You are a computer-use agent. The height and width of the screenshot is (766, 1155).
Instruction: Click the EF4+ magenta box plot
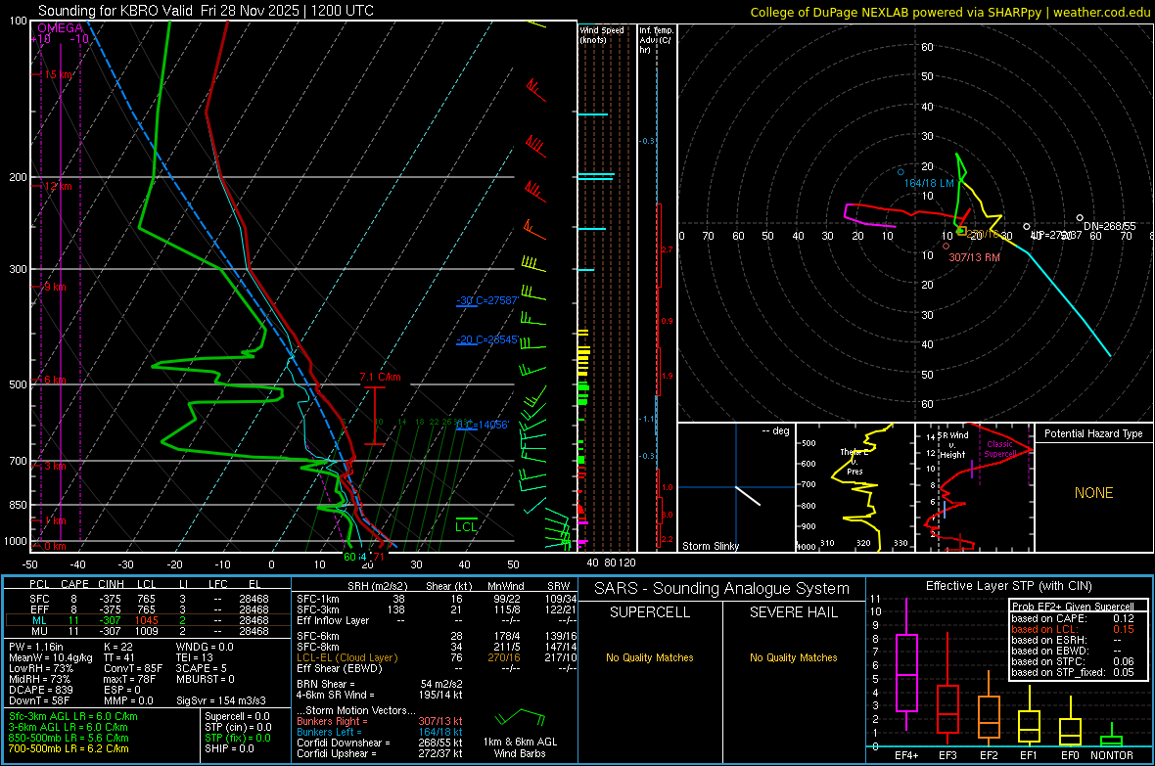tap(906, 664)
